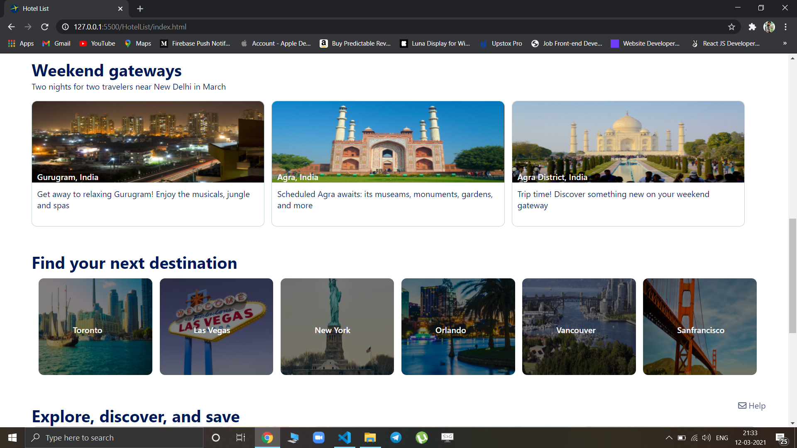Click the Help link

[x=751, y=406]
